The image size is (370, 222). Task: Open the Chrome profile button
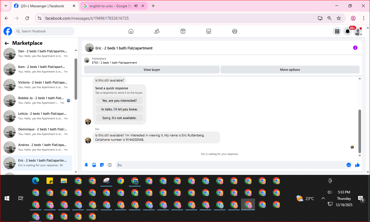click(x=353, y=18)
